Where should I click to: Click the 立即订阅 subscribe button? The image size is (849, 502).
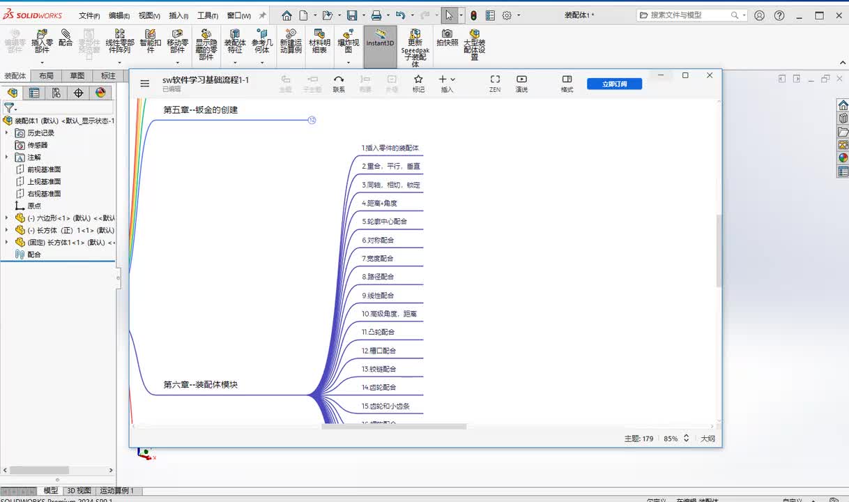[x=614, y=84]
